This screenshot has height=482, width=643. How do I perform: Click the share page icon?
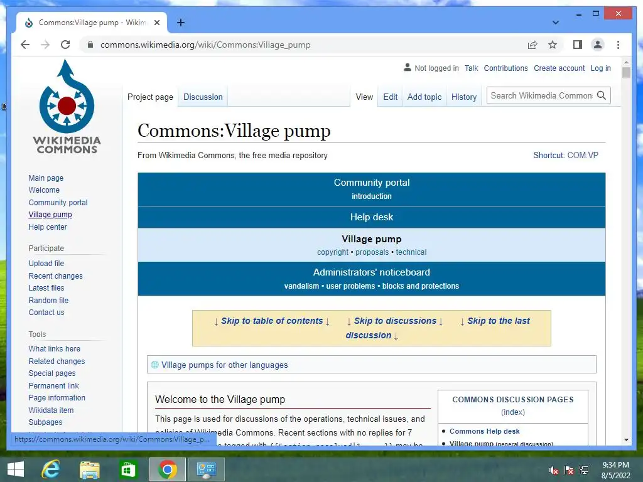click(x=532, y=45)
